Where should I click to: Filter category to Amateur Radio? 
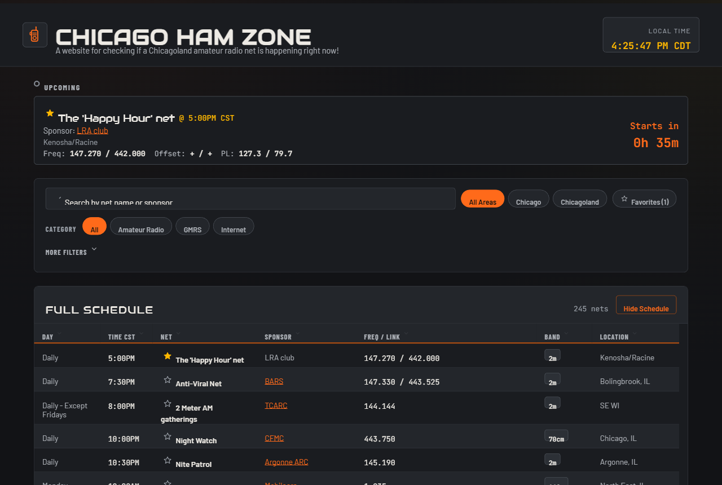tap(141, 226)
